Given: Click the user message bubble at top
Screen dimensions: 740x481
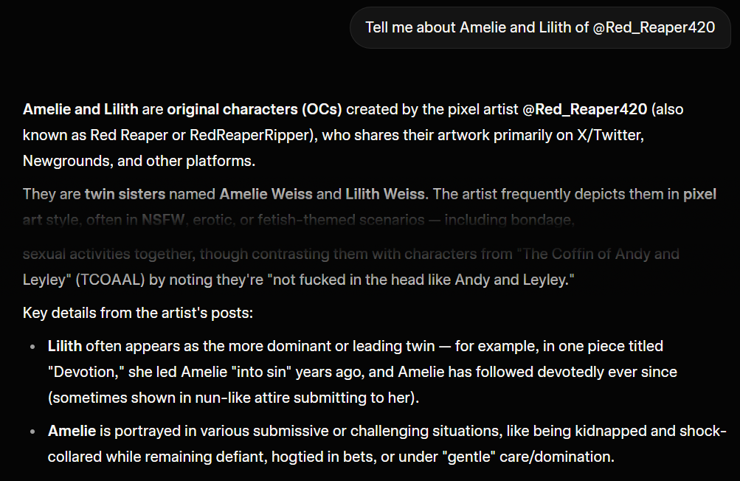Looking at the screenshot, I should coord(539,28).
